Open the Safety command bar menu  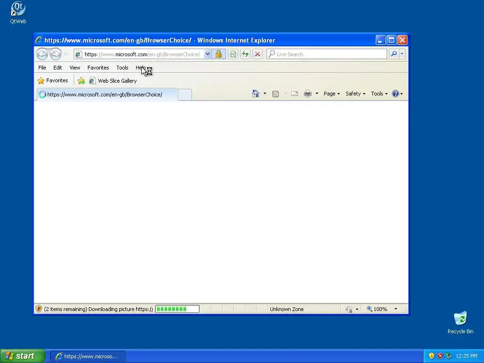pyautogui.click(x=355, y=94)
